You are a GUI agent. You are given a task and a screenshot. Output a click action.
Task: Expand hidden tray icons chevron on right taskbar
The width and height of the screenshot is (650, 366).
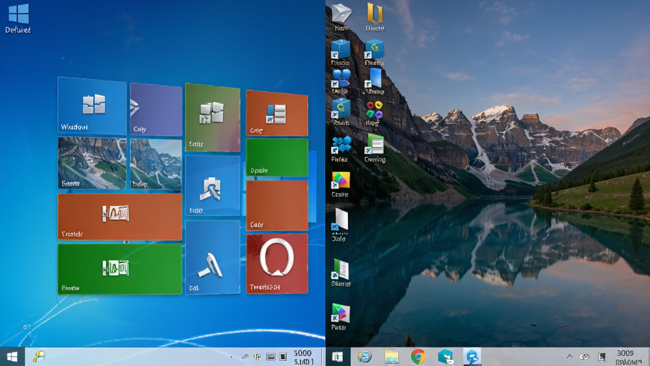tap(569, 356)
